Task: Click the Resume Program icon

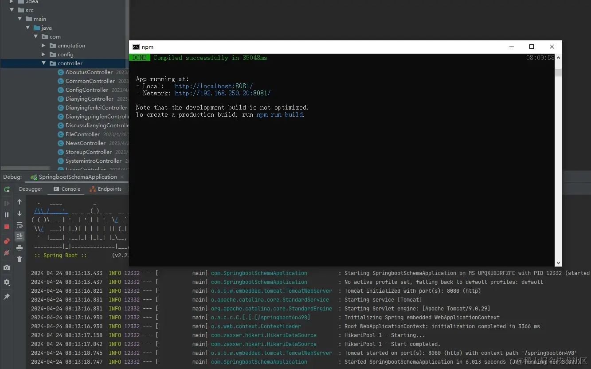Action: pyautogui.click(x=7, y=203)
